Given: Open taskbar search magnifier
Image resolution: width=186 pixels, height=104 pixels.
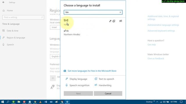Looking at the screenshot, I should click(8, 102).
